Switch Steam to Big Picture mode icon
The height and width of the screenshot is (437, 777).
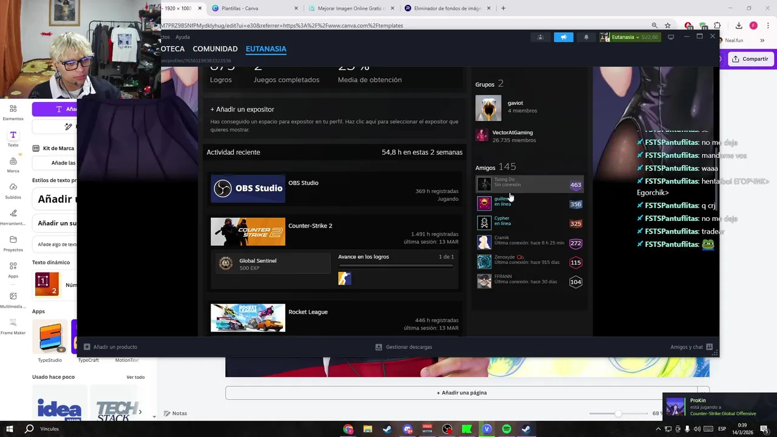click(671, 37)
